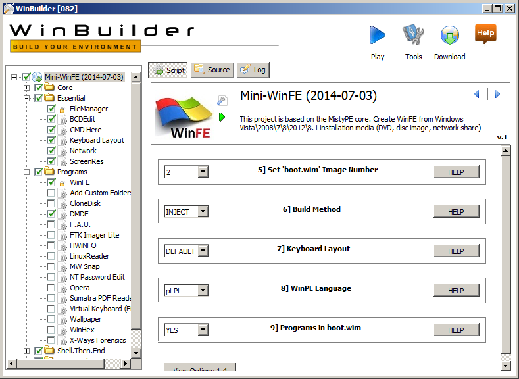519x379 pixels.
Task: Click the CloneDisk script gear icon
Action: pyautogui.click(x=62, y=203)
